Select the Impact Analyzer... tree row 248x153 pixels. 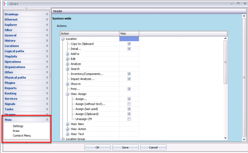pyautogui.click(x=82, y=79)
